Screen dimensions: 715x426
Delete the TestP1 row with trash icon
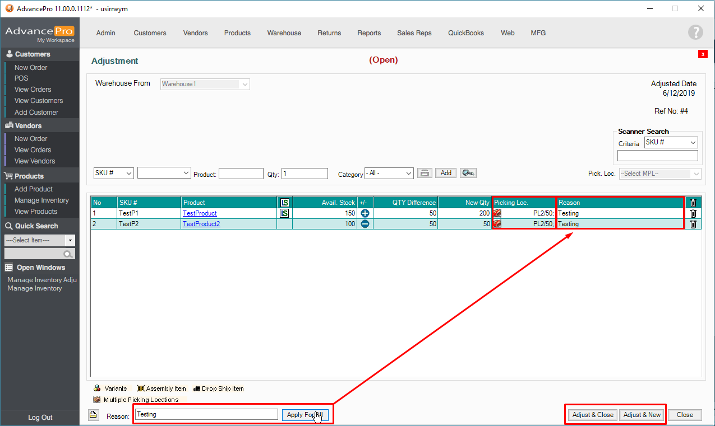[693, 213]
